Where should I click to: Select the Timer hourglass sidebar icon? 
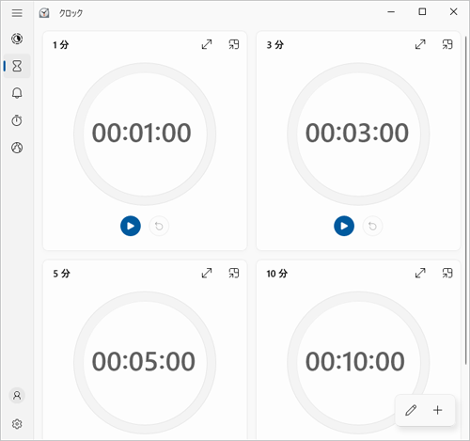coord(17,66)
